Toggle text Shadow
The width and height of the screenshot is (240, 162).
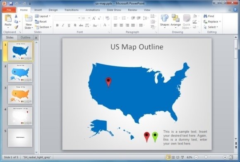75,25
